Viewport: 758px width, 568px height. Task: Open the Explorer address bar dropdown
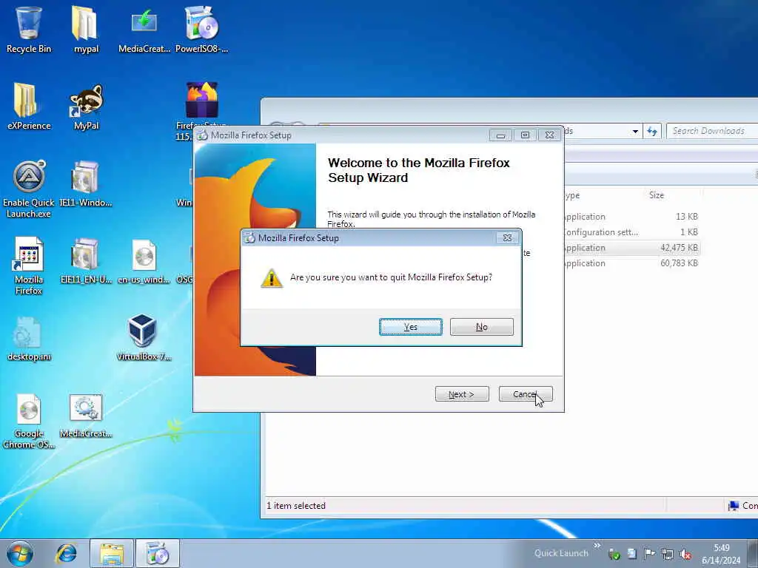pos(635,131)
